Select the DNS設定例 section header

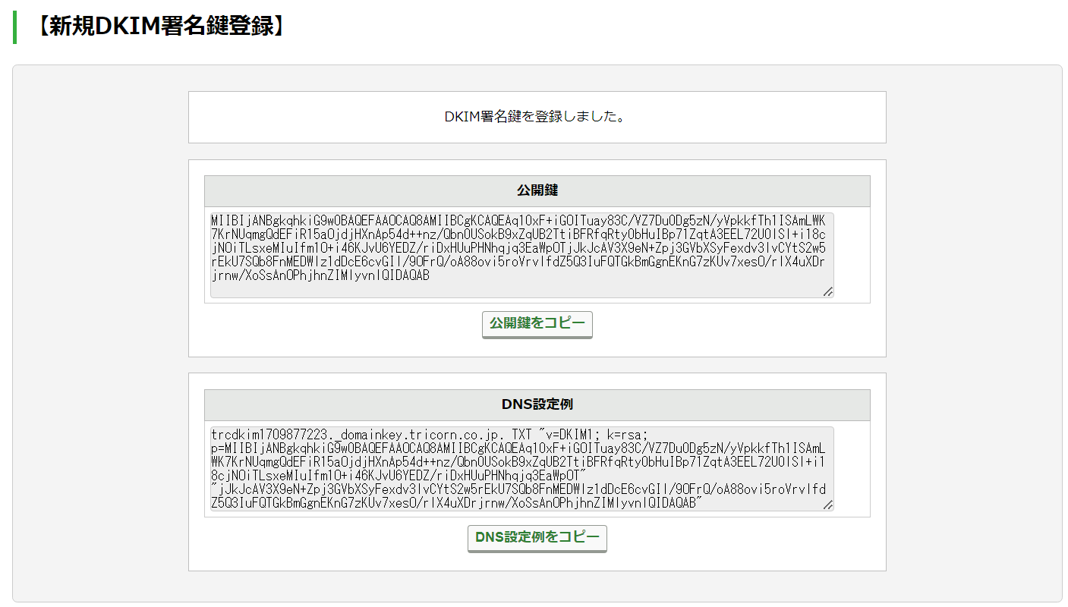pyautogui.click(x=537, y=405)
